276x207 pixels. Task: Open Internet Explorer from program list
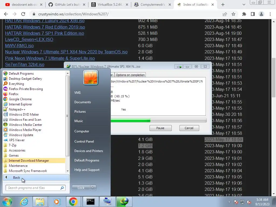(x=34, y=104)
